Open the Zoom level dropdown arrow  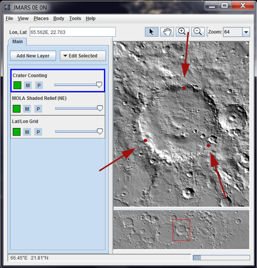coord(246,32)
